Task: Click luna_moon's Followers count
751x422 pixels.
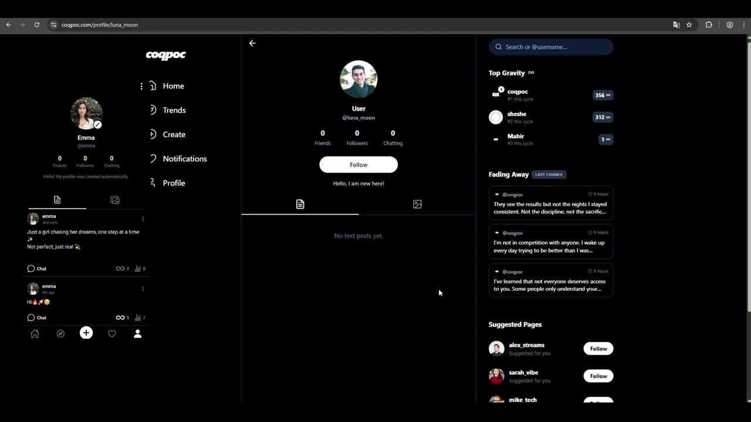Action: click(x=357, y=138)
